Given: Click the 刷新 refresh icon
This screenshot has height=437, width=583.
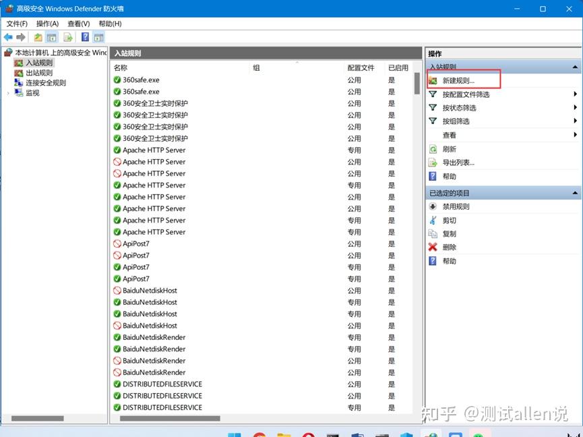Looking at the screenshot, I should click(x=433, y=149).
